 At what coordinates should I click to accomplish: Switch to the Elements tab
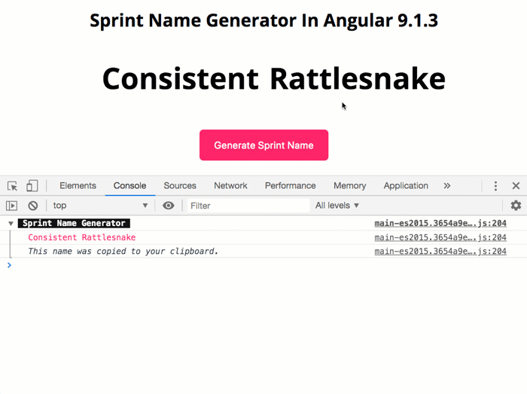[x=78, y=185]
